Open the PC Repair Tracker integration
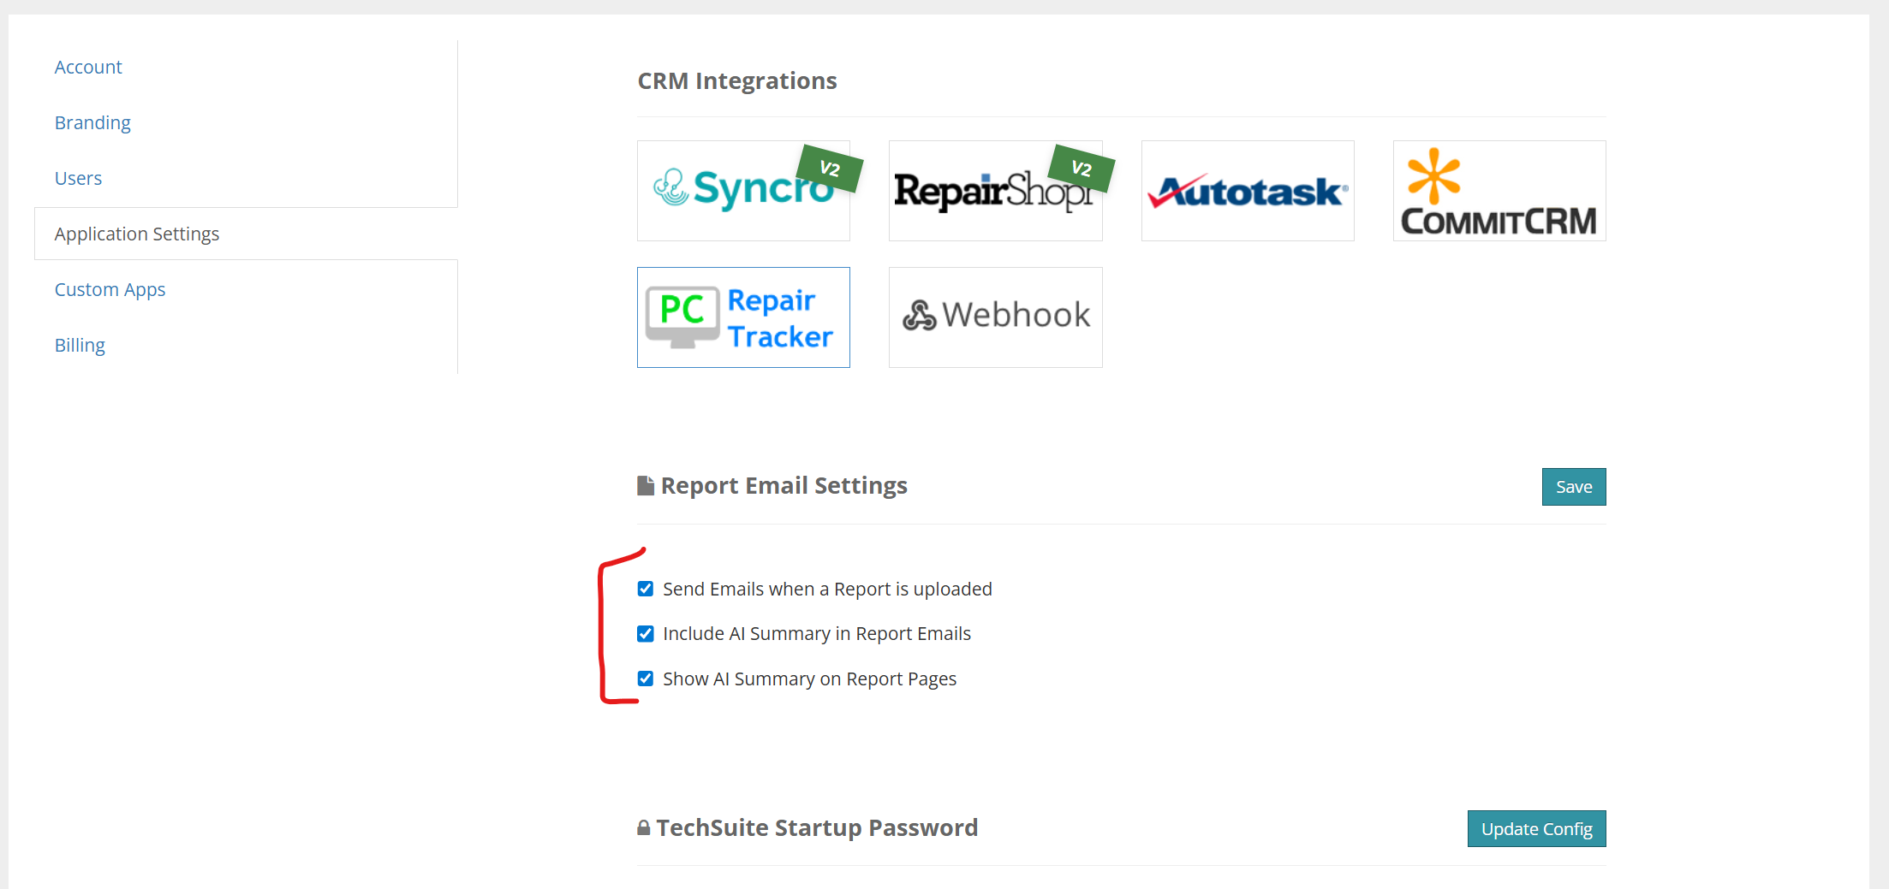This screenshot has height=889, width=1889. pos(742,317)
